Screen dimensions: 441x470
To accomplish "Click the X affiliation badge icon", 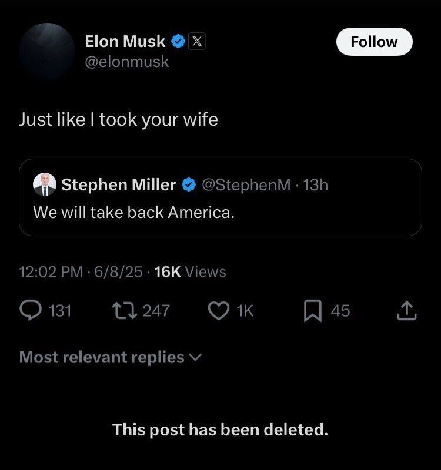I will point(196,42).
